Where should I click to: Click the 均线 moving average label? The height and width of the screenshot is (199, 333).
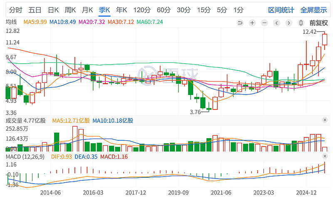11,22
